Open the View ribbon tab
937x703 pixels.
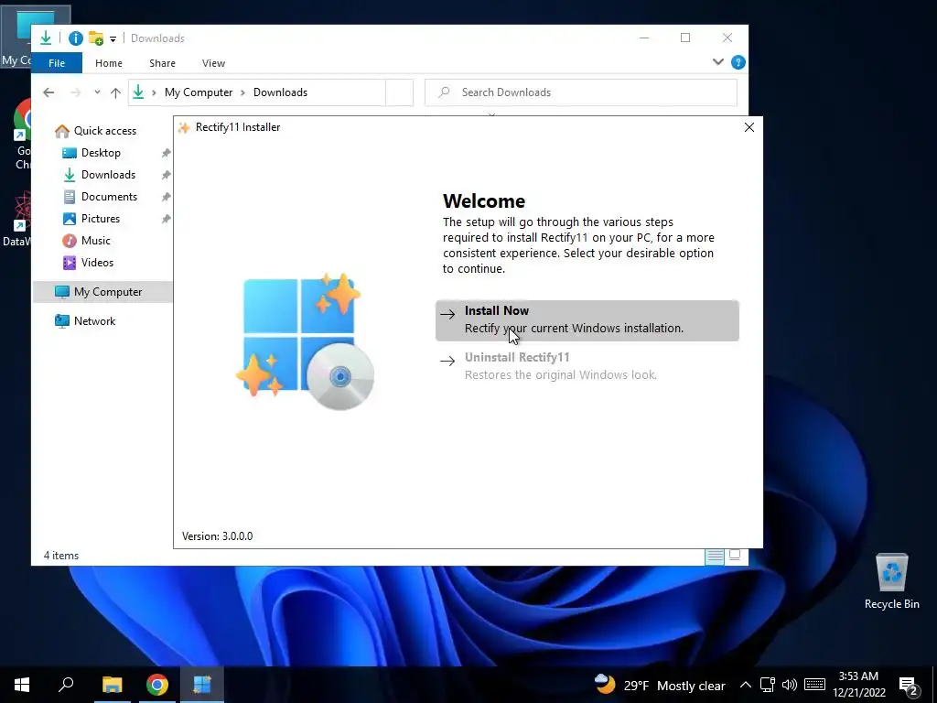pyautogui.click(x=213, y=63)
